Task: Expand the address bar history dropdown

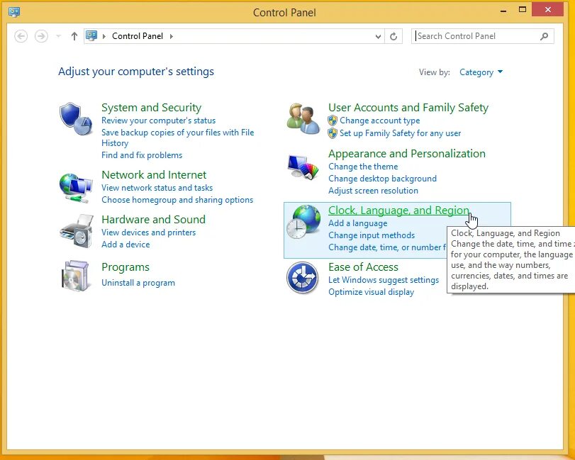Action: click(x=377, y=35)
